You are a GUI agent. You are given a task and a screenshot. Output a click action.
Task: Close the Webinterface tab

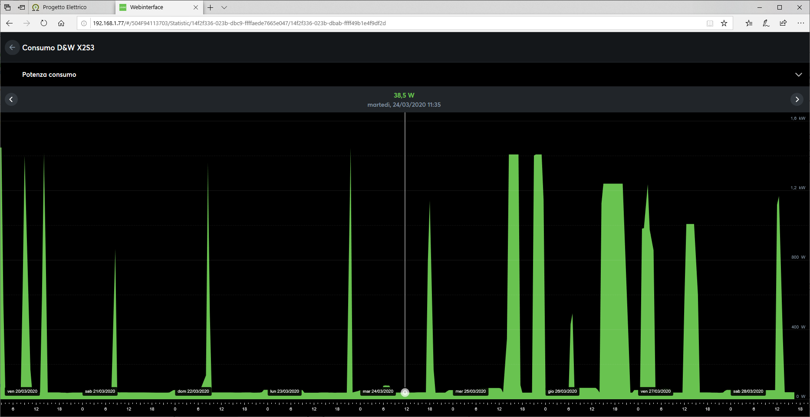click(x=196, y=7)
